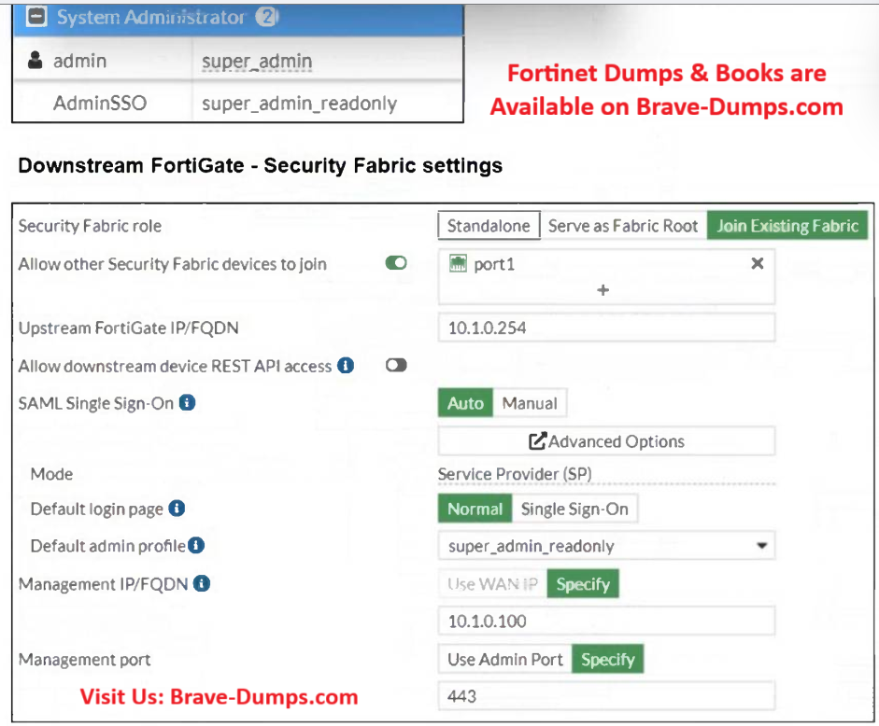Image resolution: width=879 pixels, height=726 pixels.
Task: Disable Allow other Security Fabric devices toggle
Action: 396,264
